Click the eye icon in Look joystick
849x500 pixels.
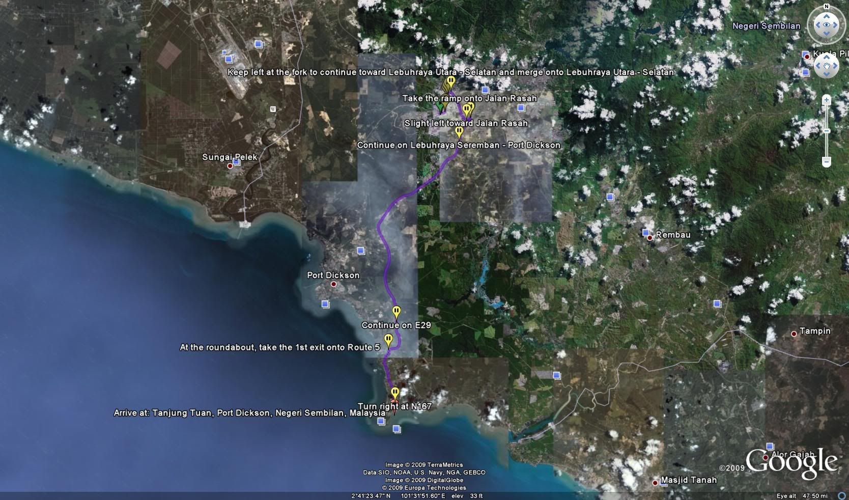[826, 25]
